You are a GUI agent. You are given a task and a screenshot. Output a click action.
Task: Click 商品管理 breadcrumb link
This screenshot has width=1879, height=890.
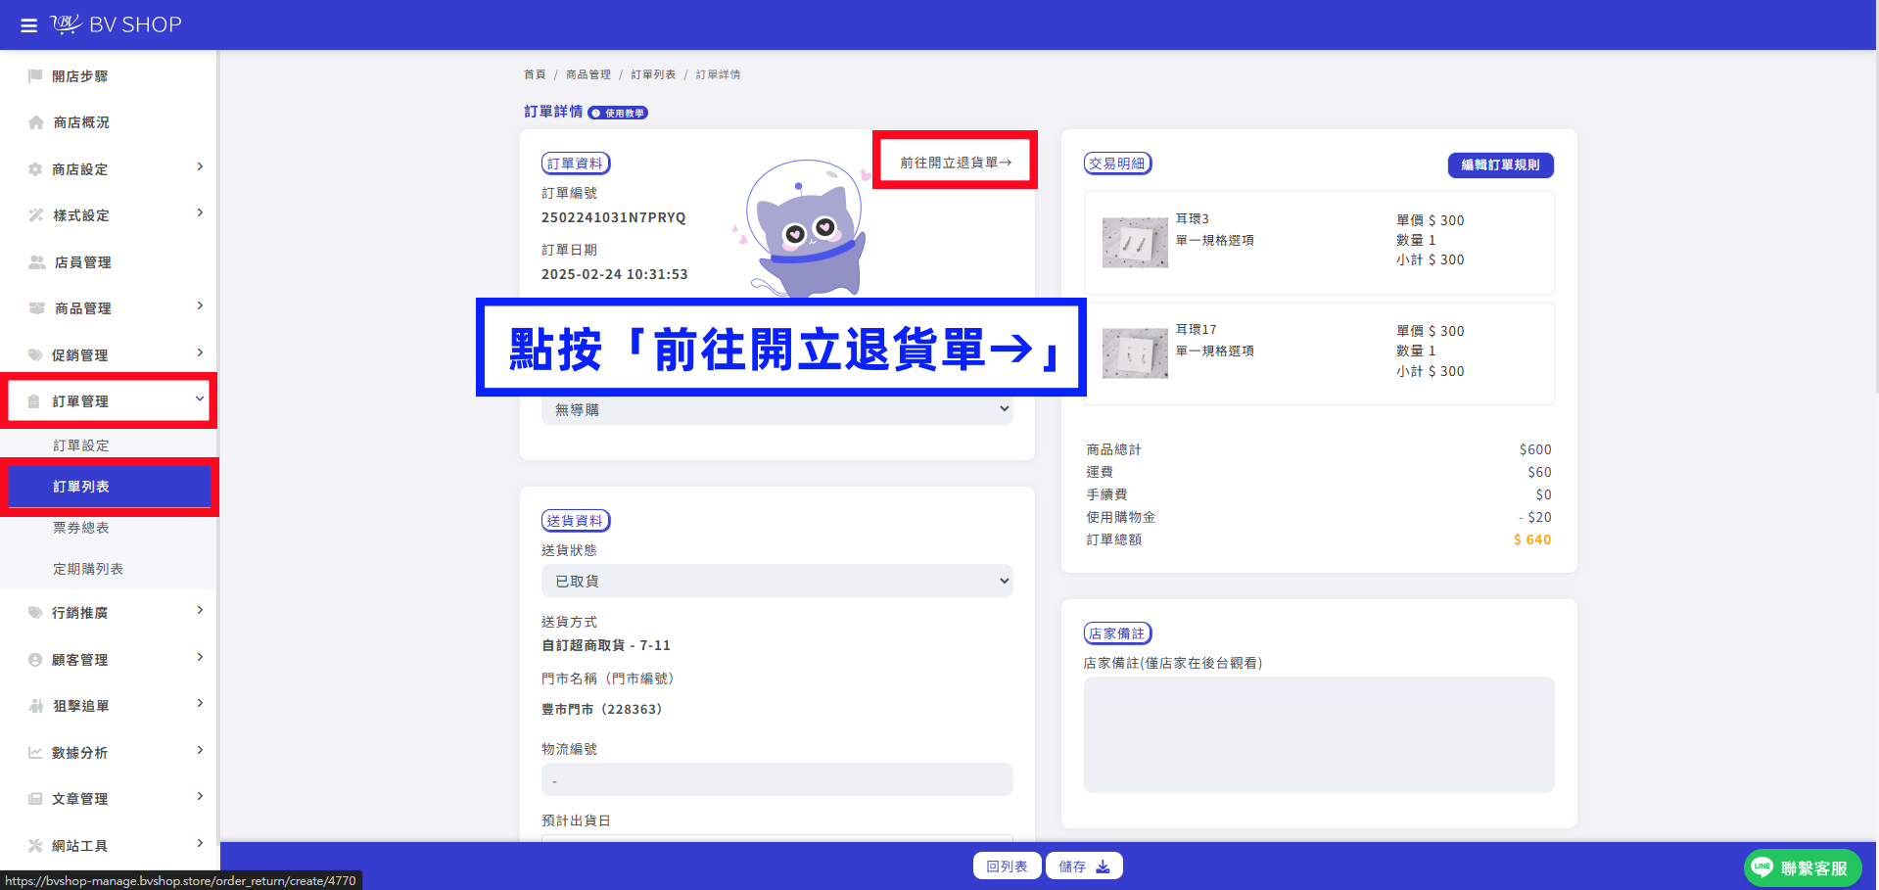588,74
